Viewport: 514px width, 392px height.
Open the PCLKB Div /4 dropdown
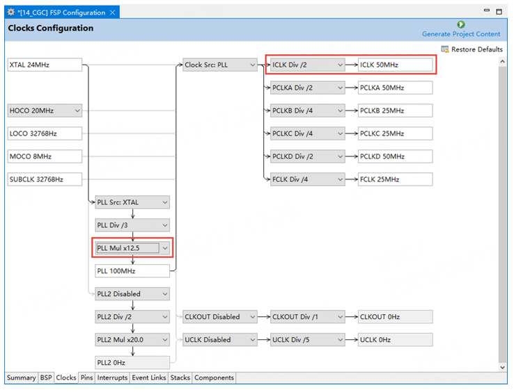tap(307, 111)
